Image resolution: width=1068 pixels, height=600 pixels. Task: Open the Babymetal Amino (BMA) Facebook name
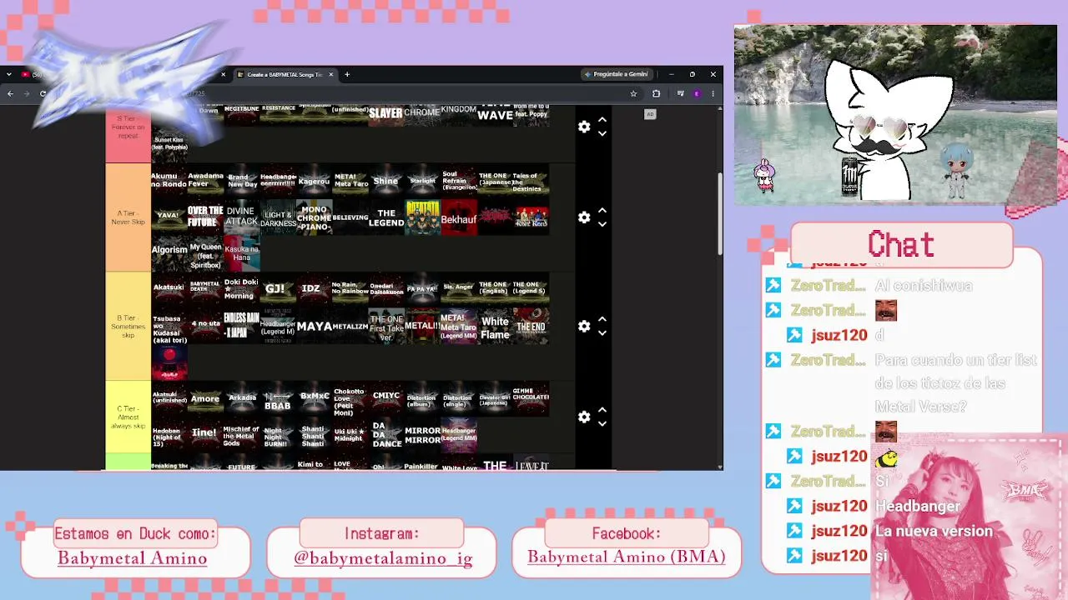tap(627, 557)
